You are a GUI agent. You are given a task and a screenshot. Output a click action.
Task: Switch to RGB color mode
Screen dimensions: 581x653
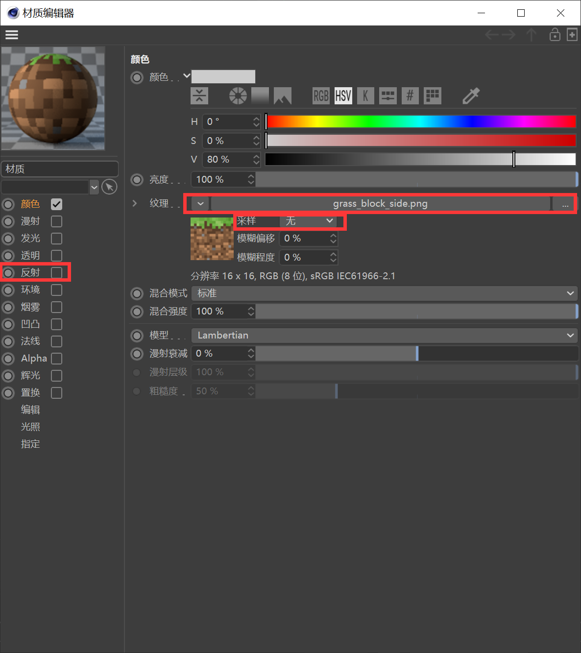coord(321,96)
